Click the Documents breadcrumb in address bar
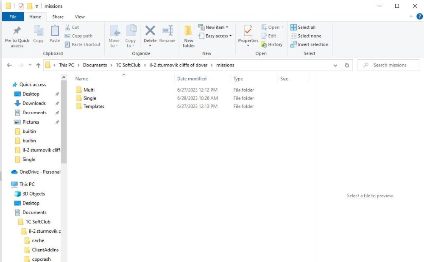The width and height of the screenshot is (424, 262). (x=95, y=65)
